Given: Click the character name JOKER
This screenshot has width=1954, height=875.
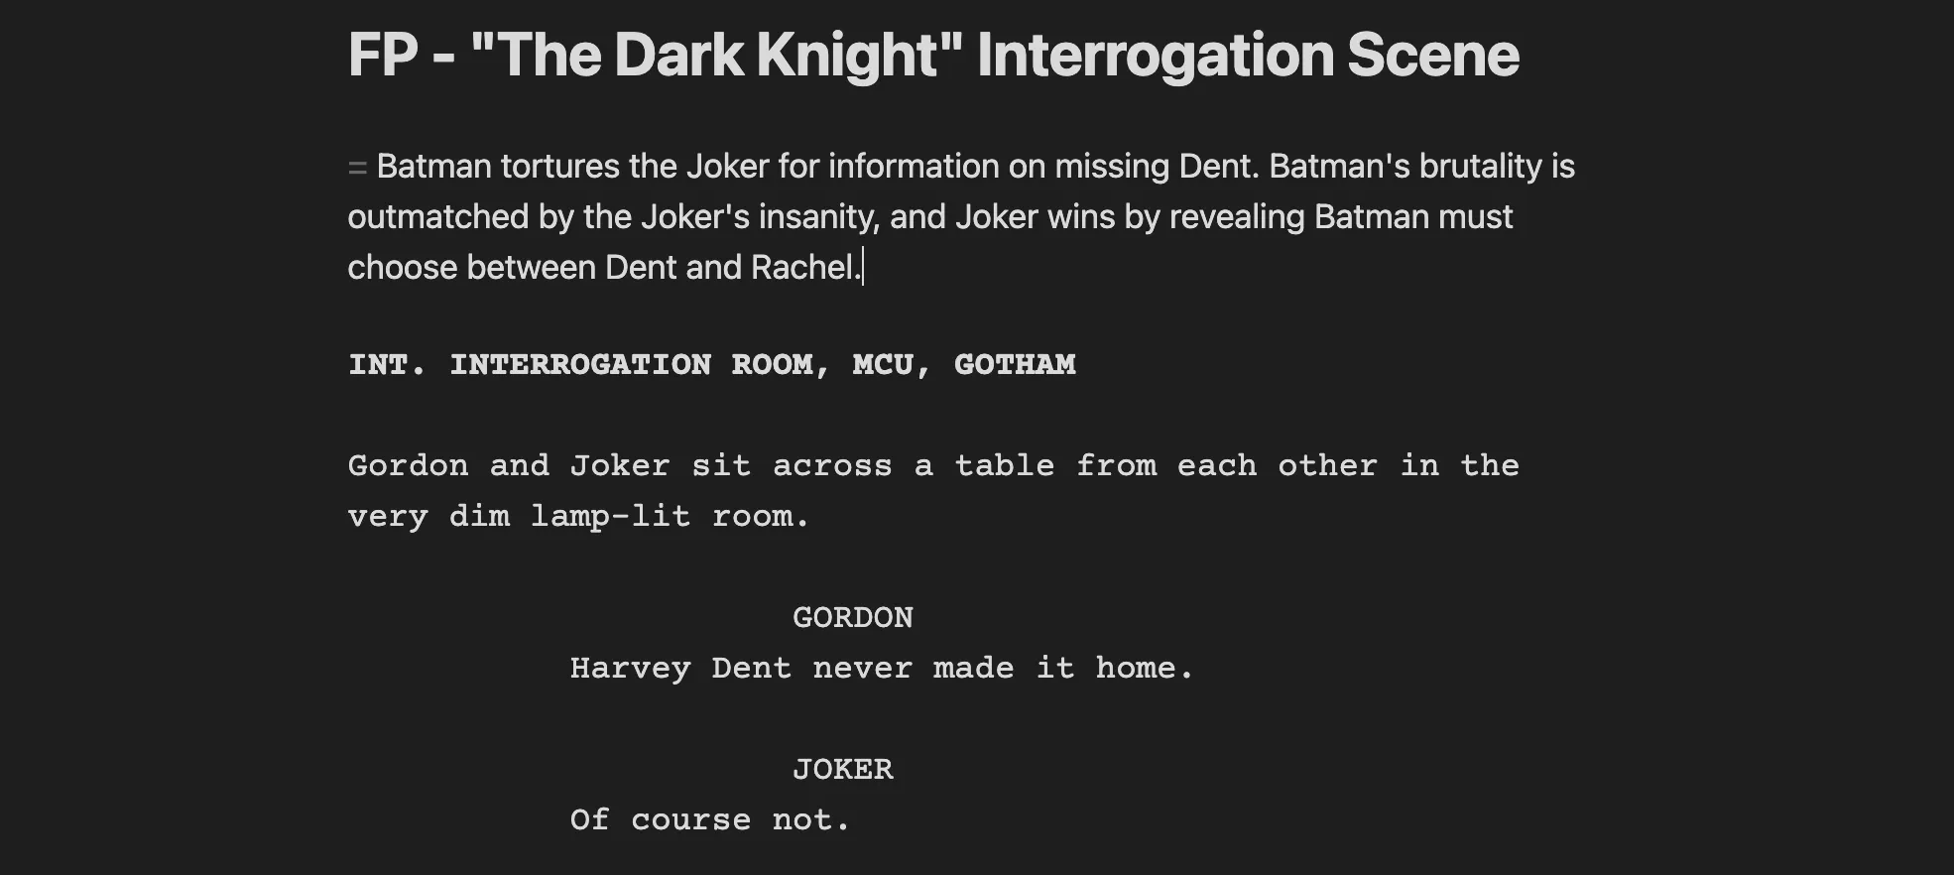Looking at the screenshot, I should pos(843,769).
